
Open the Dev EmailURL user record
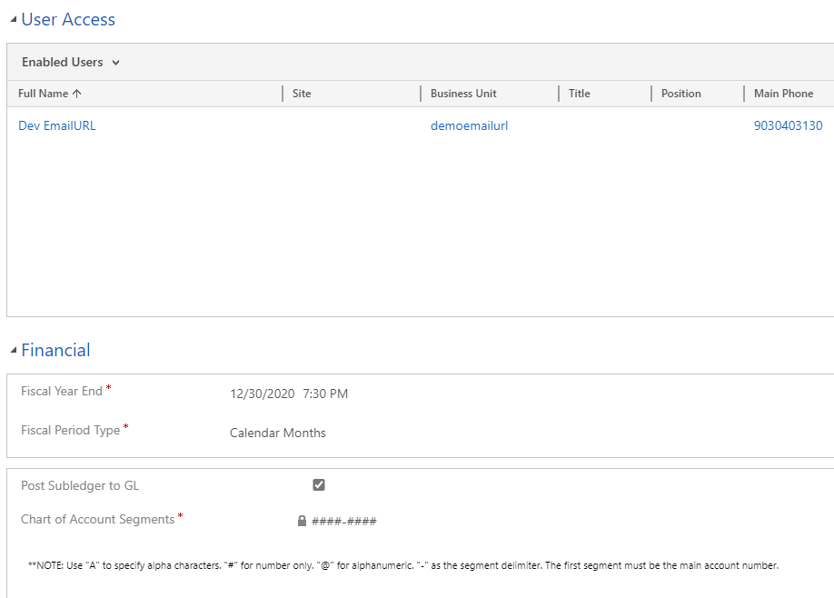(x=57, y=125)
